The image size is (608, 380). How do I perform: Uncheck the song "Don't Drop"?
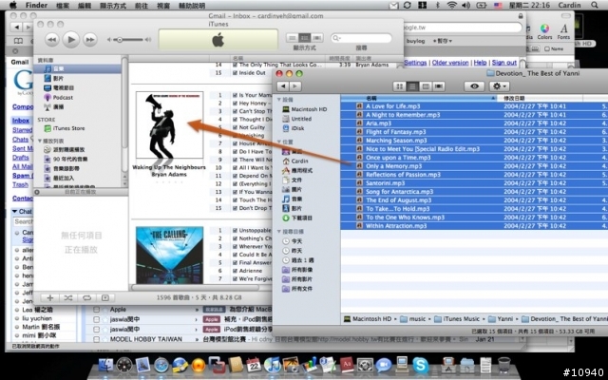(x=236, y=208)
